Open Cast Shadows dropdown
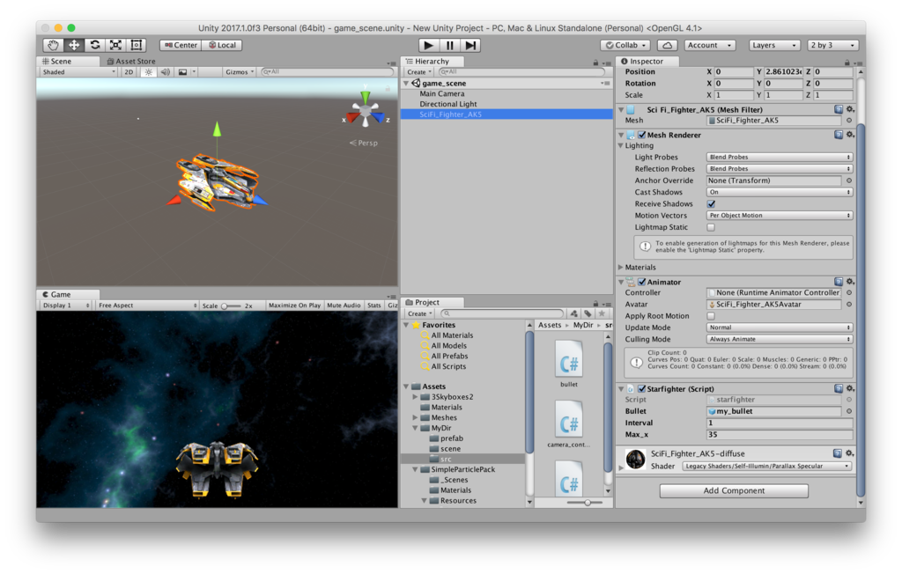The width and height of the screenshot is (902, 574). [779, 192]
